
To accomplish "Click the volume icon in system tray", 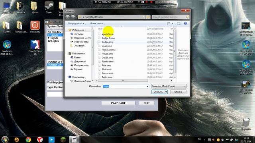I will click(223, 140).
